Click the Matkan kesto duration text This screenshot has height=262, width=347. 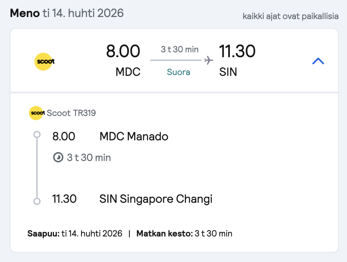184,234
